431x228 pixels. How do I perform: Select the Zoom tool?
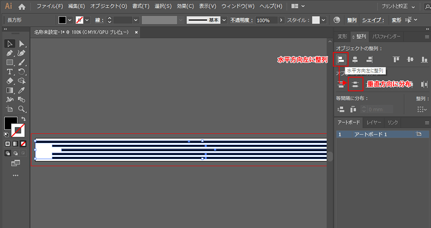pos(22,109)
